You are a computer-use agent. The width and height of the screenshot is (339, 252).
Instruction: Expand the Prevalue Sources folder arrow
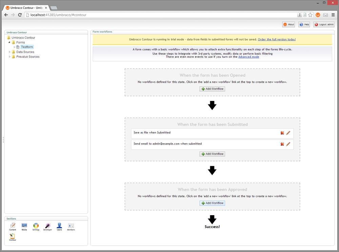pyautogui.click(x=9, y=57)
